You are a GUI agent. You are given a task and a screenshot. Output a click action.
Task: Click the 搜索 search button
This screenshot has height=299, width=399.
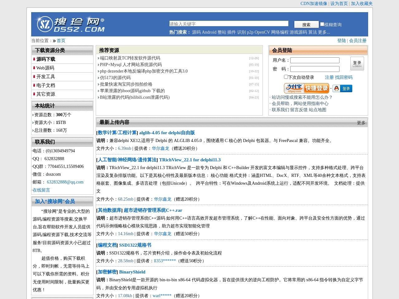306,24
